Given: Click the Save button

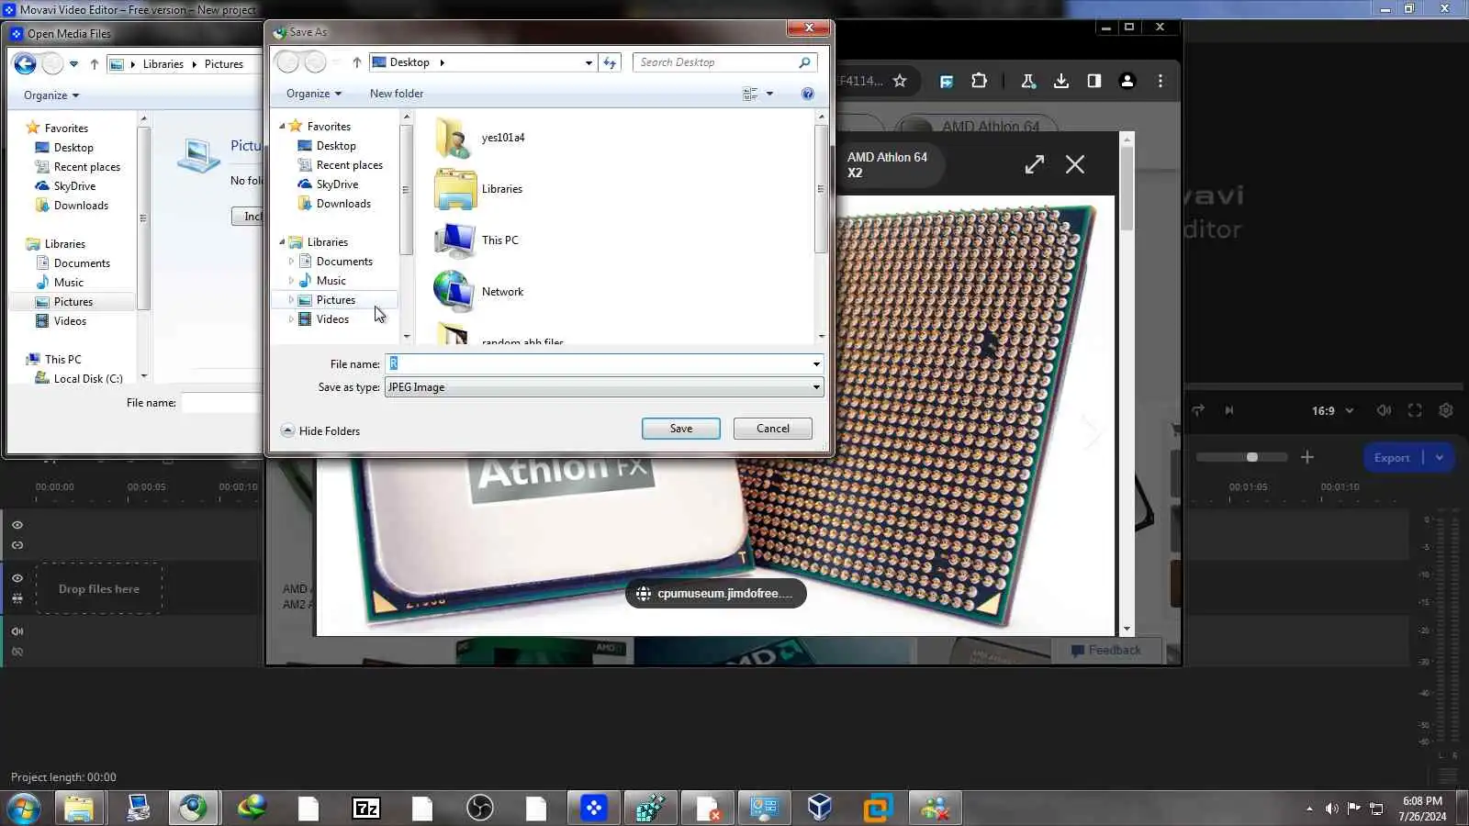Looking at the screenshot, I should click(681, 429).
